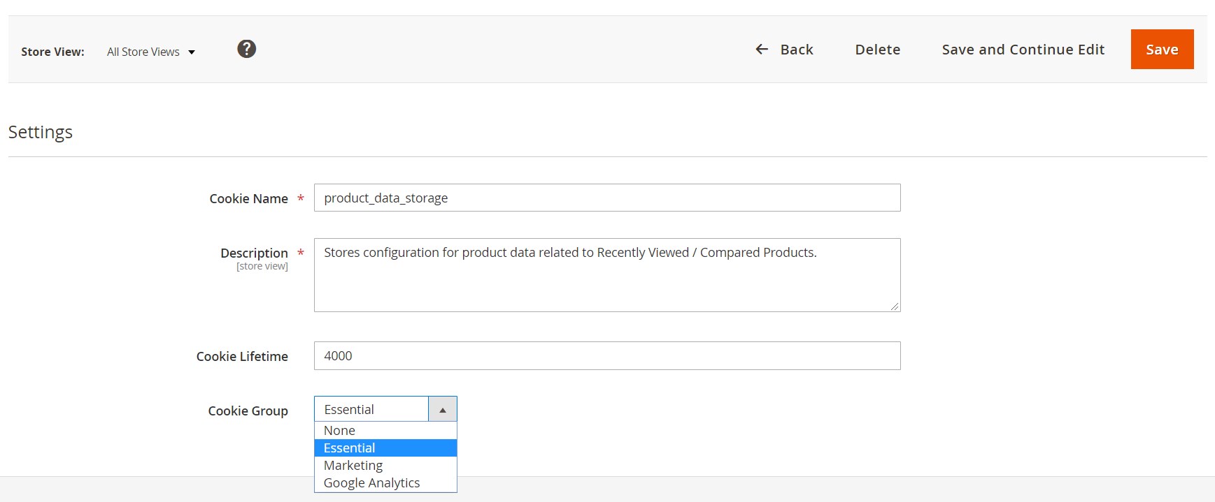Viewport: 1215px width, 502px height.
Task: Click the Cookie Lifetime input field
Action: click(606, 356)
